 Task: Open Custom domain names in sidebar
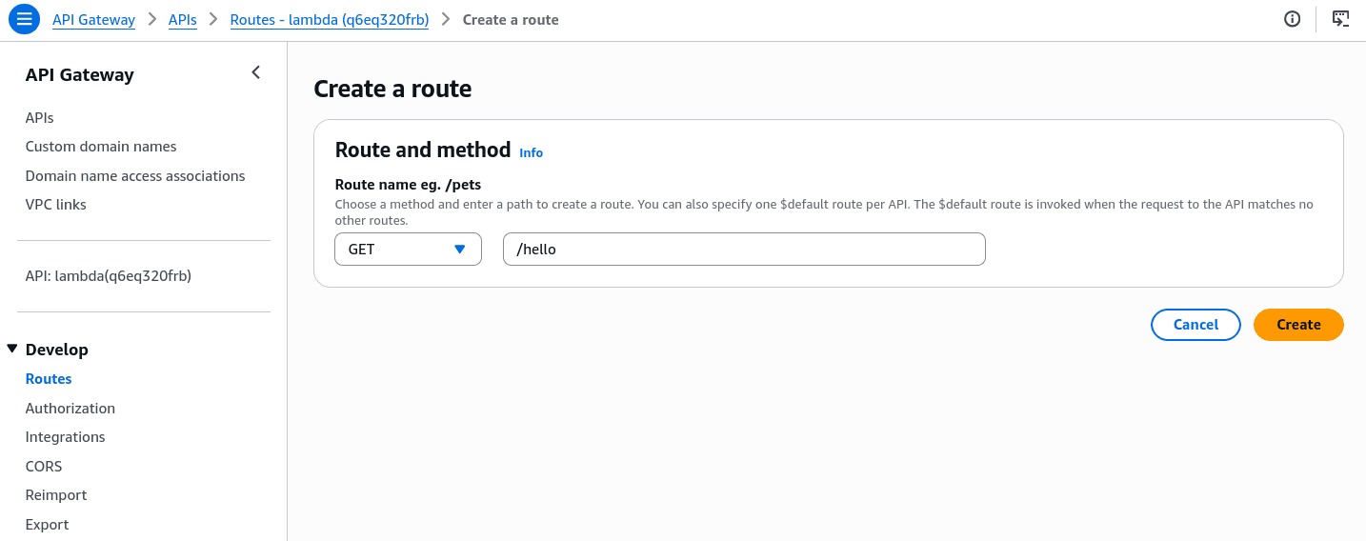101,147
